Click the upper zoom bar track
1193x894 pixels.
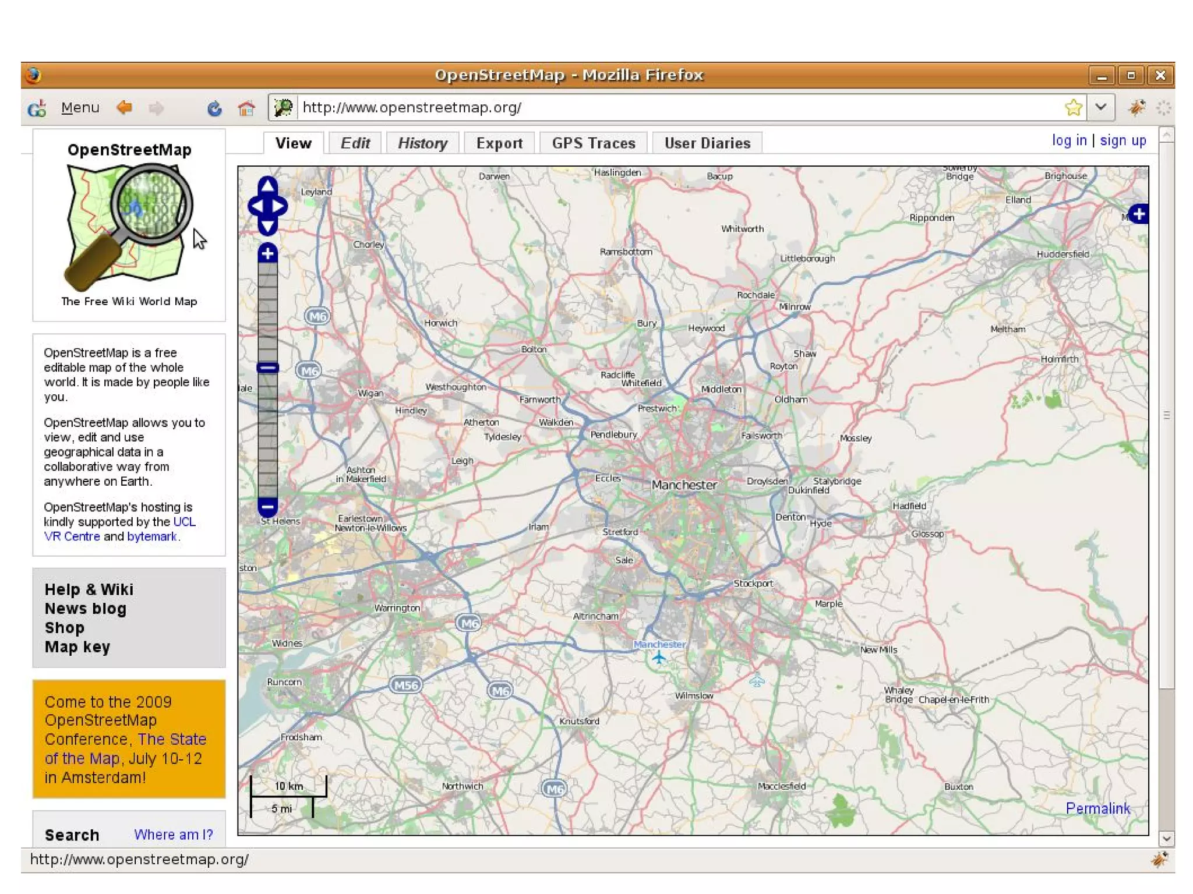(x=267, y=312)
